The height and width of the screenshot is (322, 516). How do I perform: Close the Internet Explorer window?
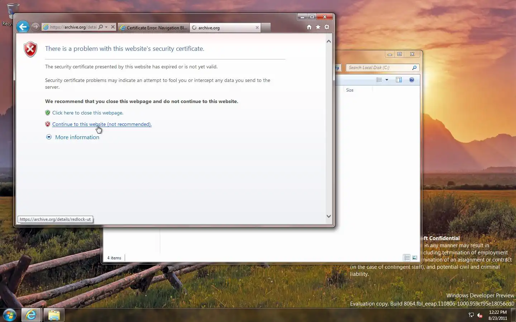tap(325, 17)
